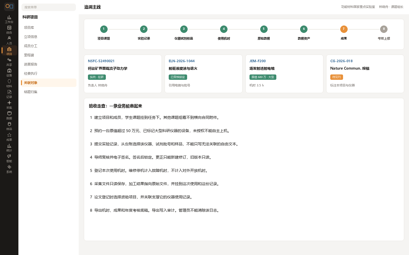Screen dimensions: 409x255
Task: Select step 8 考核上报
Action: point(384,33)
